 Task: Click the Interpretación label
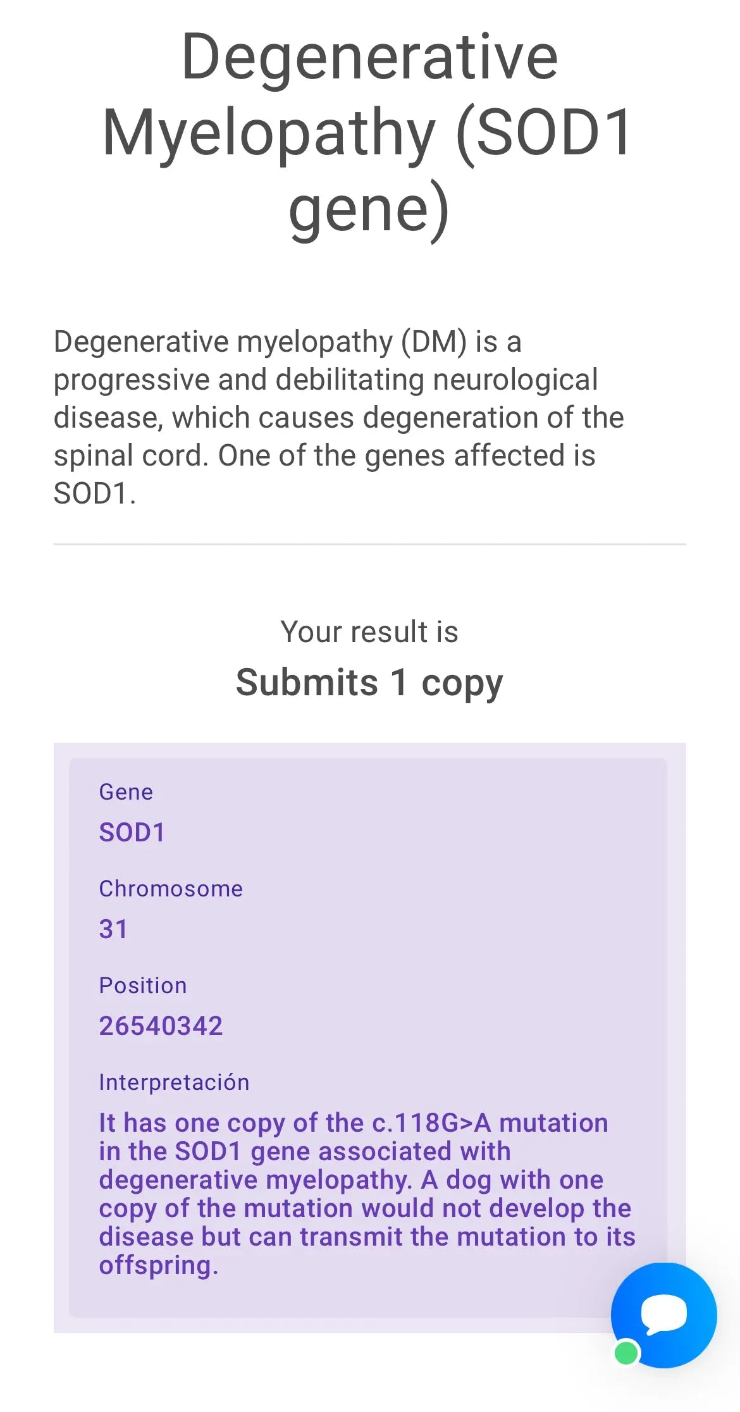(x=174, y=1082)
